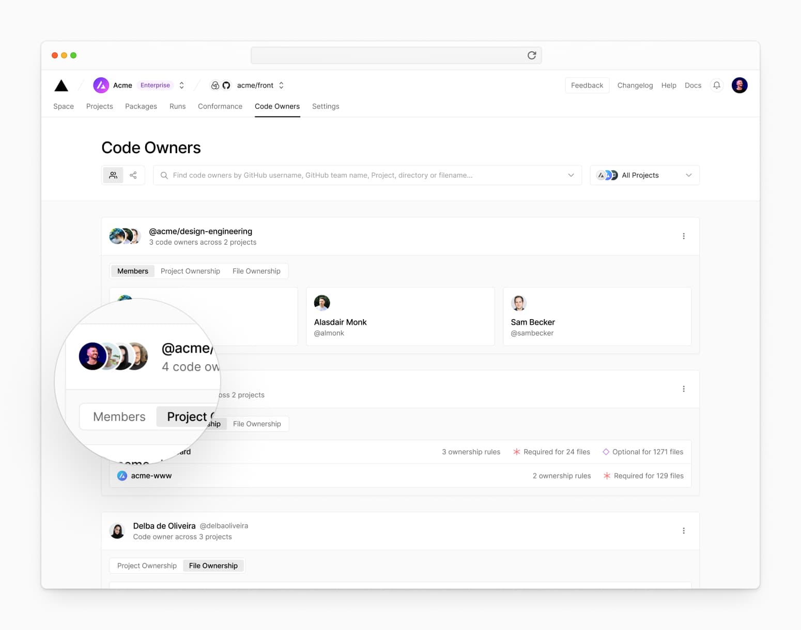
Task: Click the user profile avatar
Action: pyautogui.click(x=739, y=85)
